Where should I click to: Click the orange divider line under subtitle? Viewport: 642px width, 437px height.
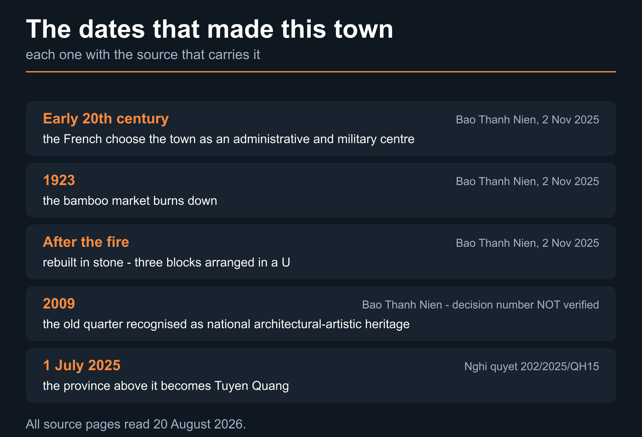pos(321,72)
